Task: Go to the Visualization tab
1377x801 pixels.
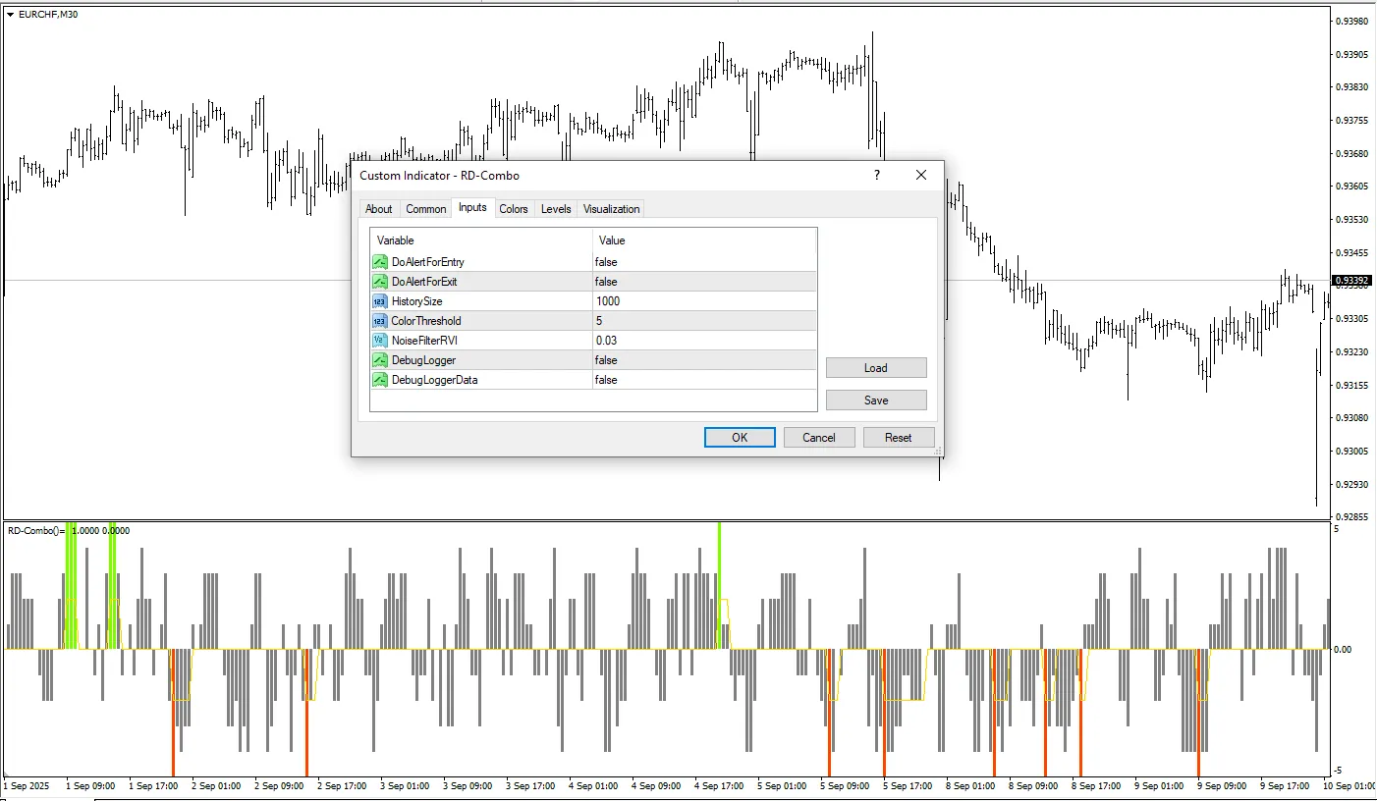Action: click(x=611, y=209)
